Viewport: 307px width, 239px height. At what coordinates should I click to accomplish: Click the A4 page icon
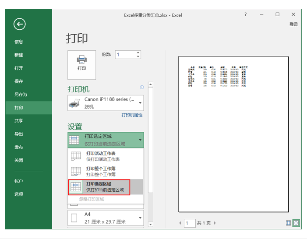point(74,218)
